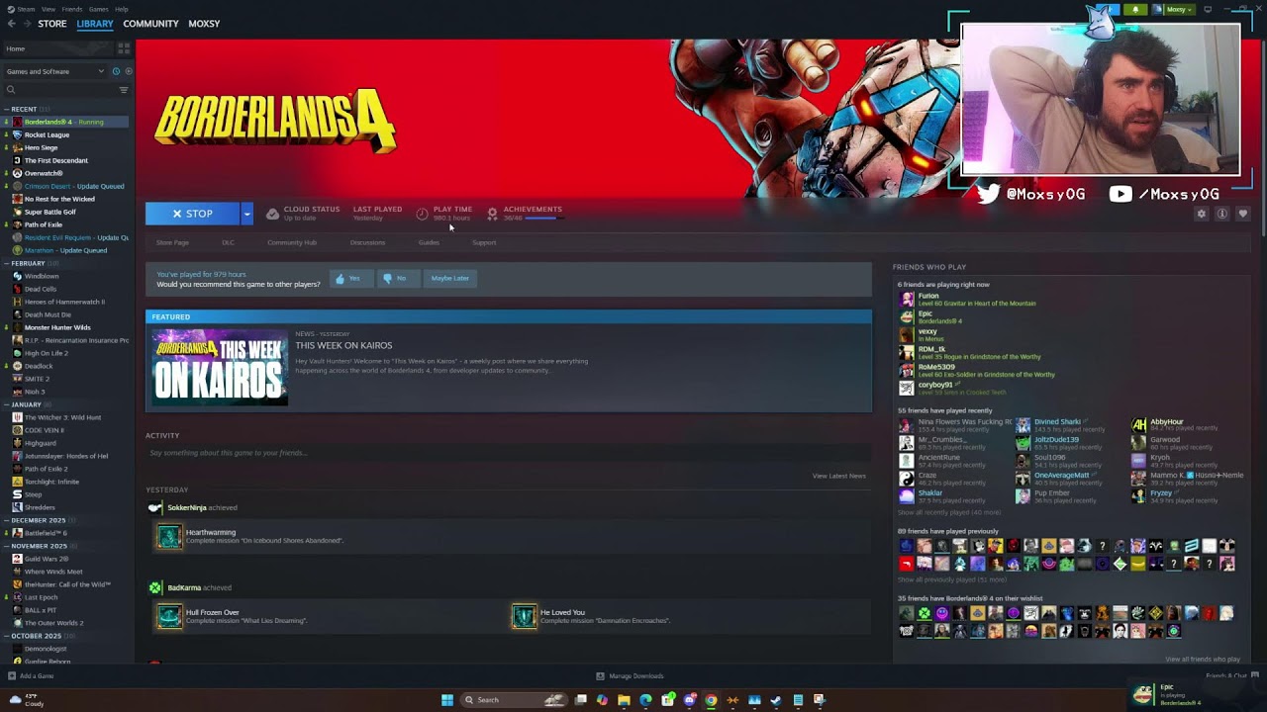Open Moxsy account dropdown
Screen dimensions: 1267x712
tap(1174, 10)
